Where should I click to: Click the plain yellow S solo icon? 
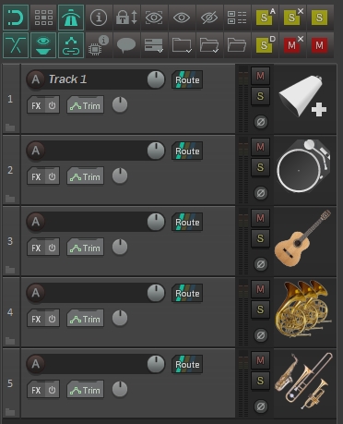[320, 18]
